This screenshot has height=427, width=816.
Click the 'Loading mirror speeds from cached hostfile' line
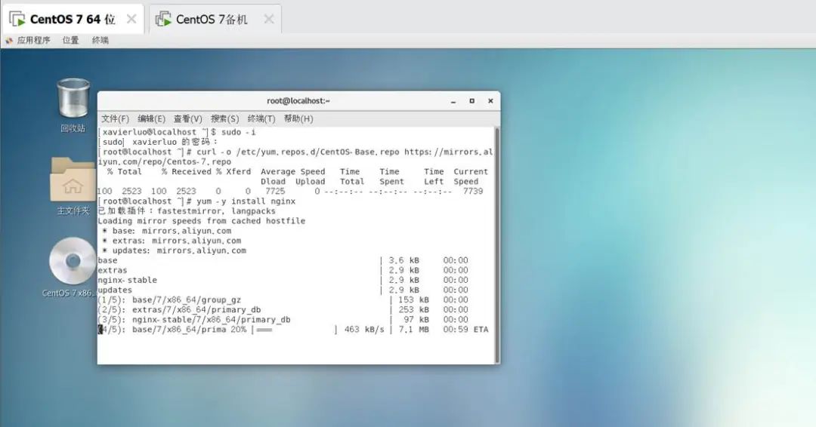(202, 221)
